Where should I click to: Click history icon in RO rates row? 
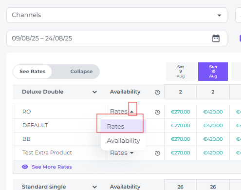coord(157,112)
